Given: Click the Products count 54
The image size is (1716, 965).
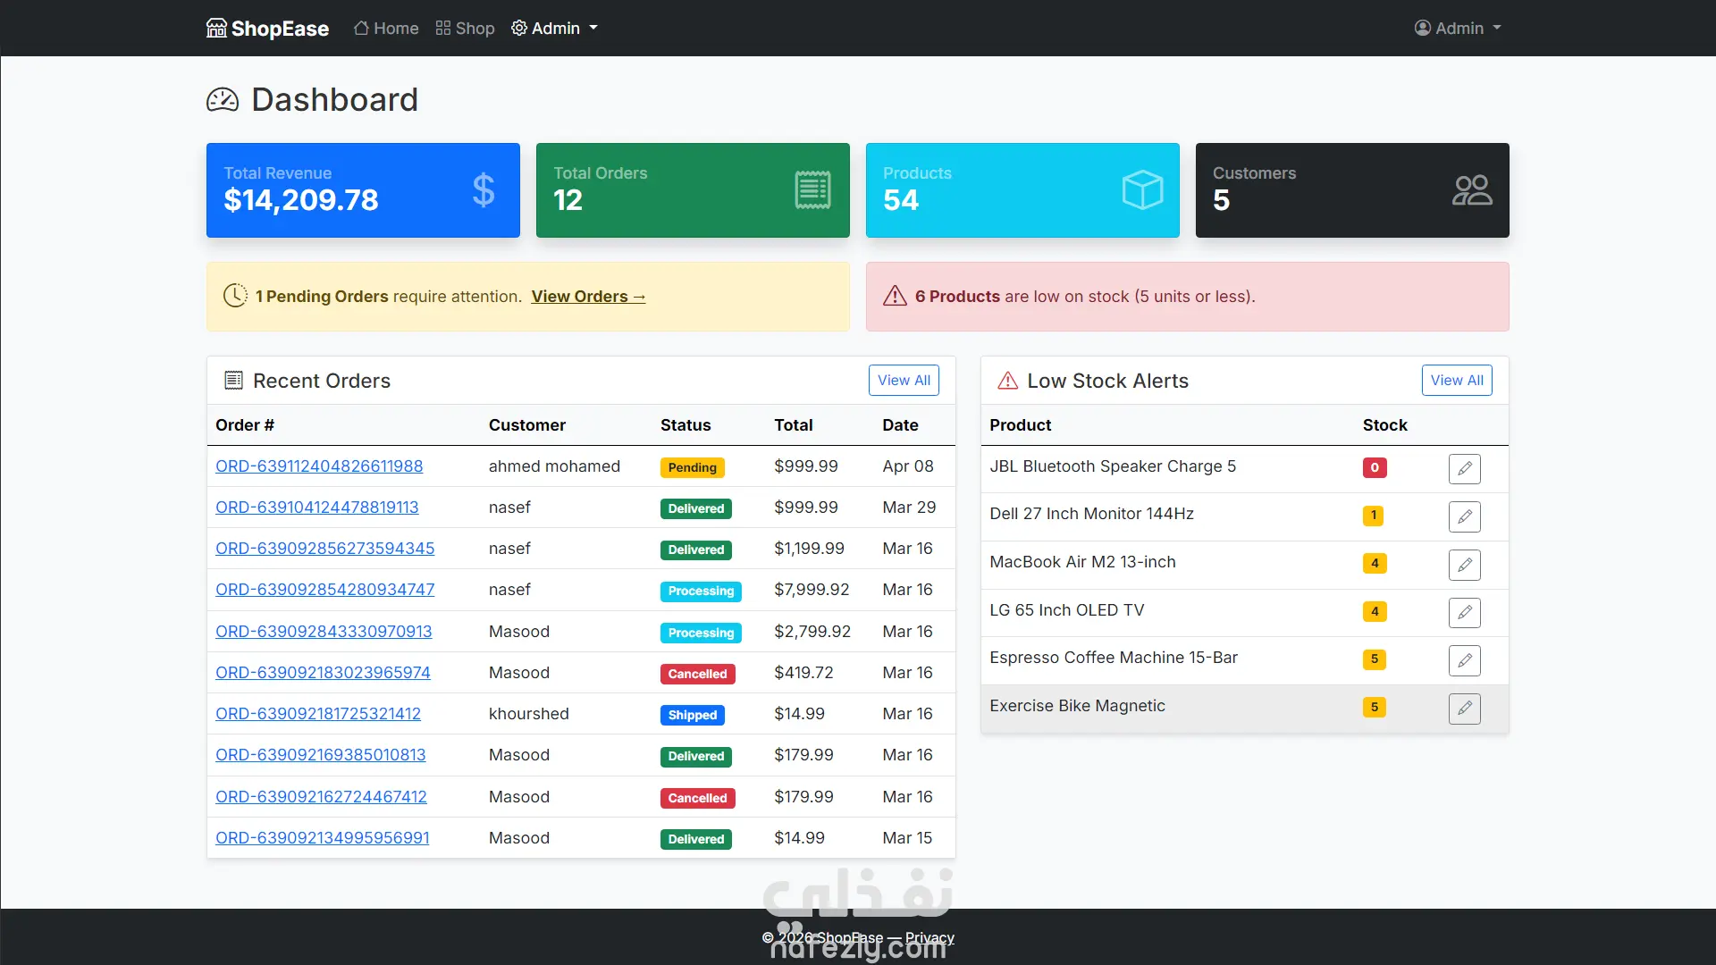Looking at the screenshot, I should [x=901, y=200].
